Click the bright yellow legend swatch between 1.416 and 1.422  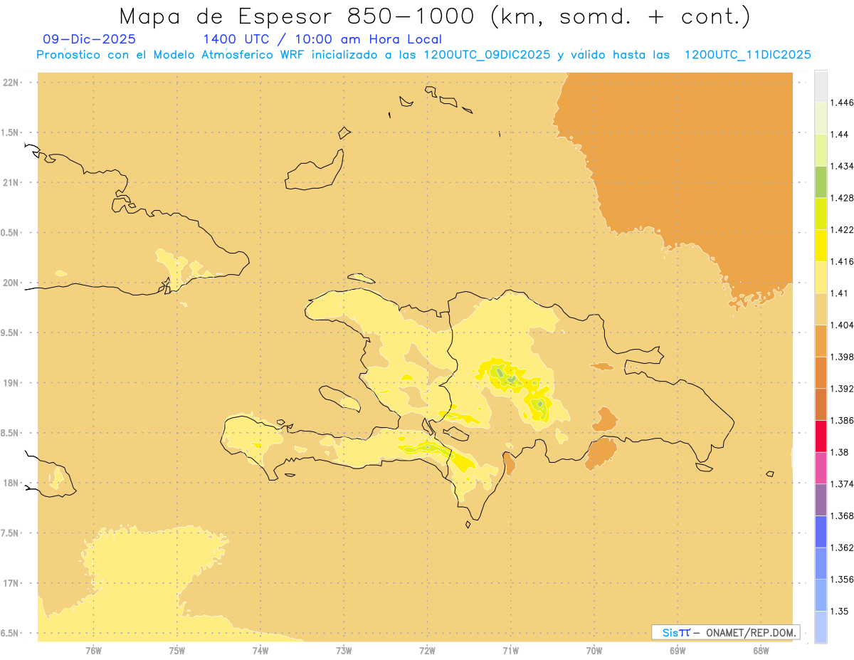821,245
